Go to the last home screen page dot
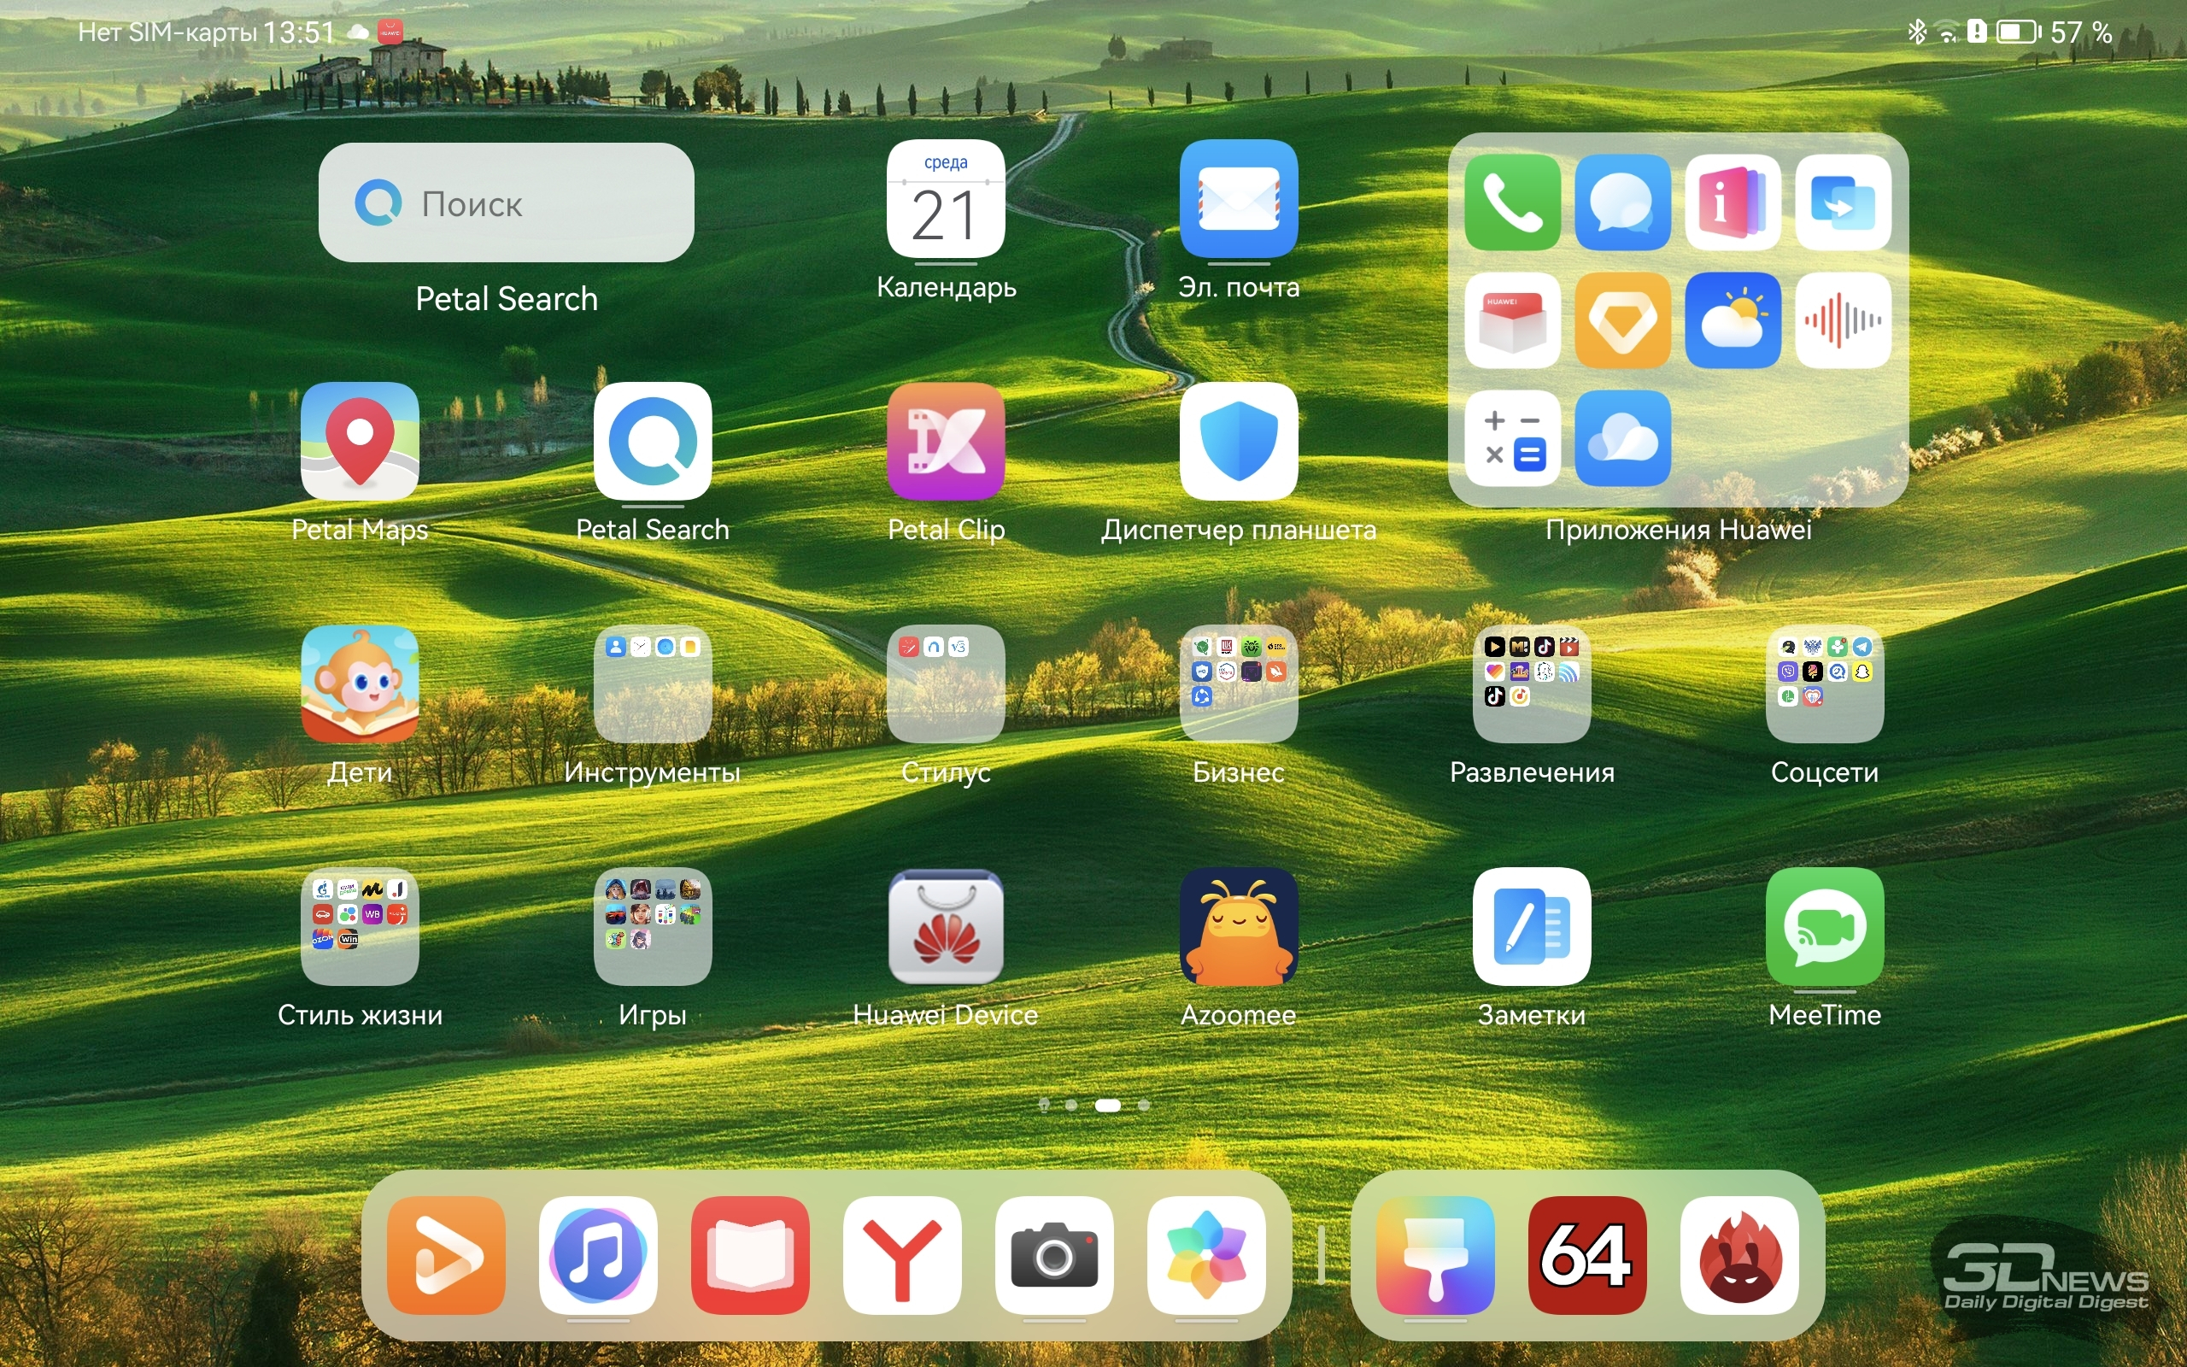The image size is (2187, 1367). 1144,1105
